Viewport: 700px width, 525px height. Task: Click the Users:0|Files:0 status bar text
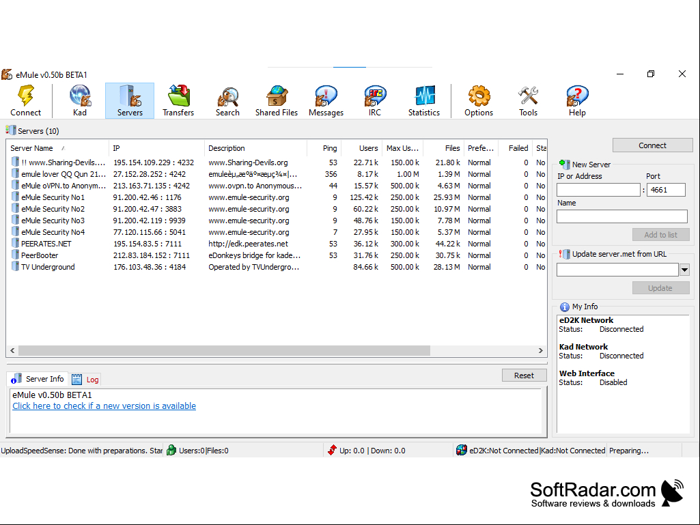tap(204, 451)
